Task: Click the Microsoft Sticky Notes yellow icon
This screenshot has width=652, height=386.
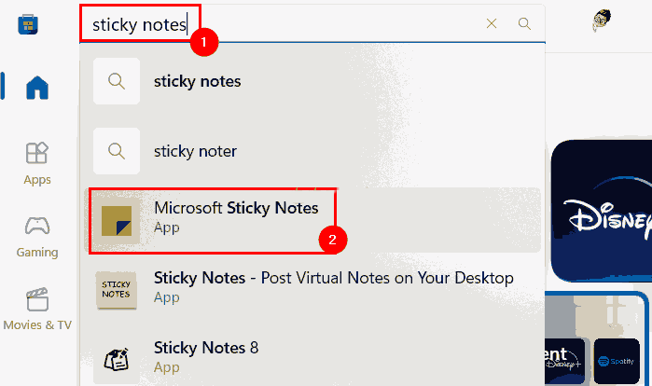Action: 117,221
